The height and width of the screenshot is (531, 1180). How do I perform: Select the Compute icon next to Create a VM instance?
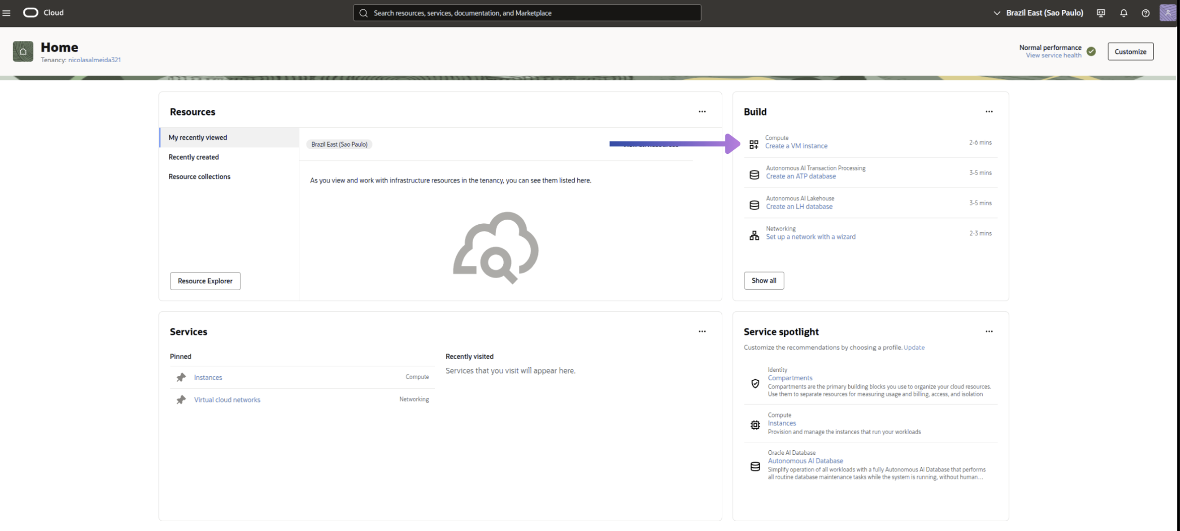coord(754,144)
